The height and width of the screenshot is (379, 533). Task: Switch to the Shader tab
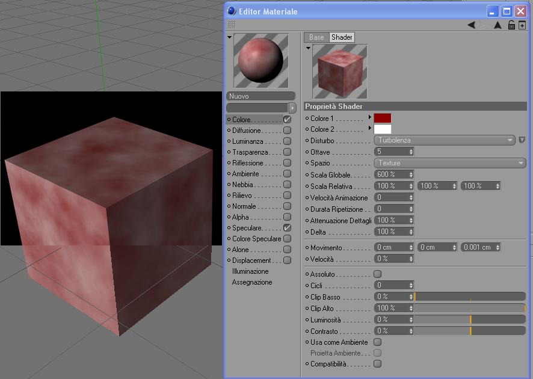342,37
